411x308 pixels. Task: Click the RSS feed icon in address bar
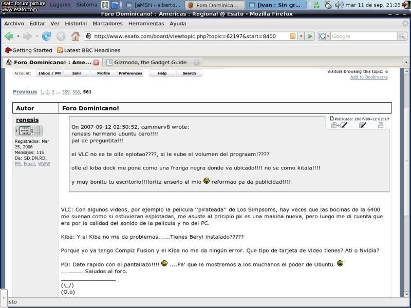(x=292, y=36)
